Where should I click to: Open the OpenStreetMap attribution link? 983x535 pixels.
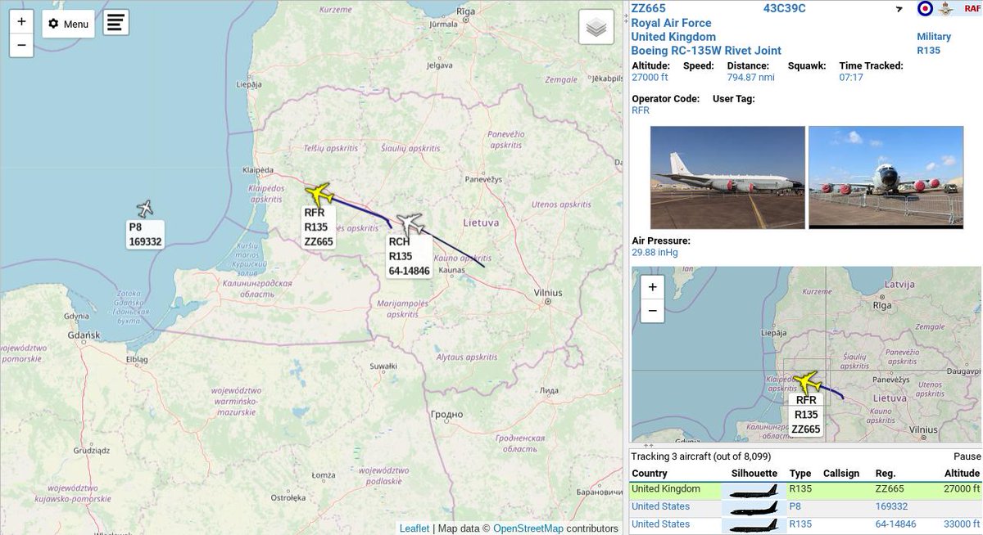tap(528, 528)
